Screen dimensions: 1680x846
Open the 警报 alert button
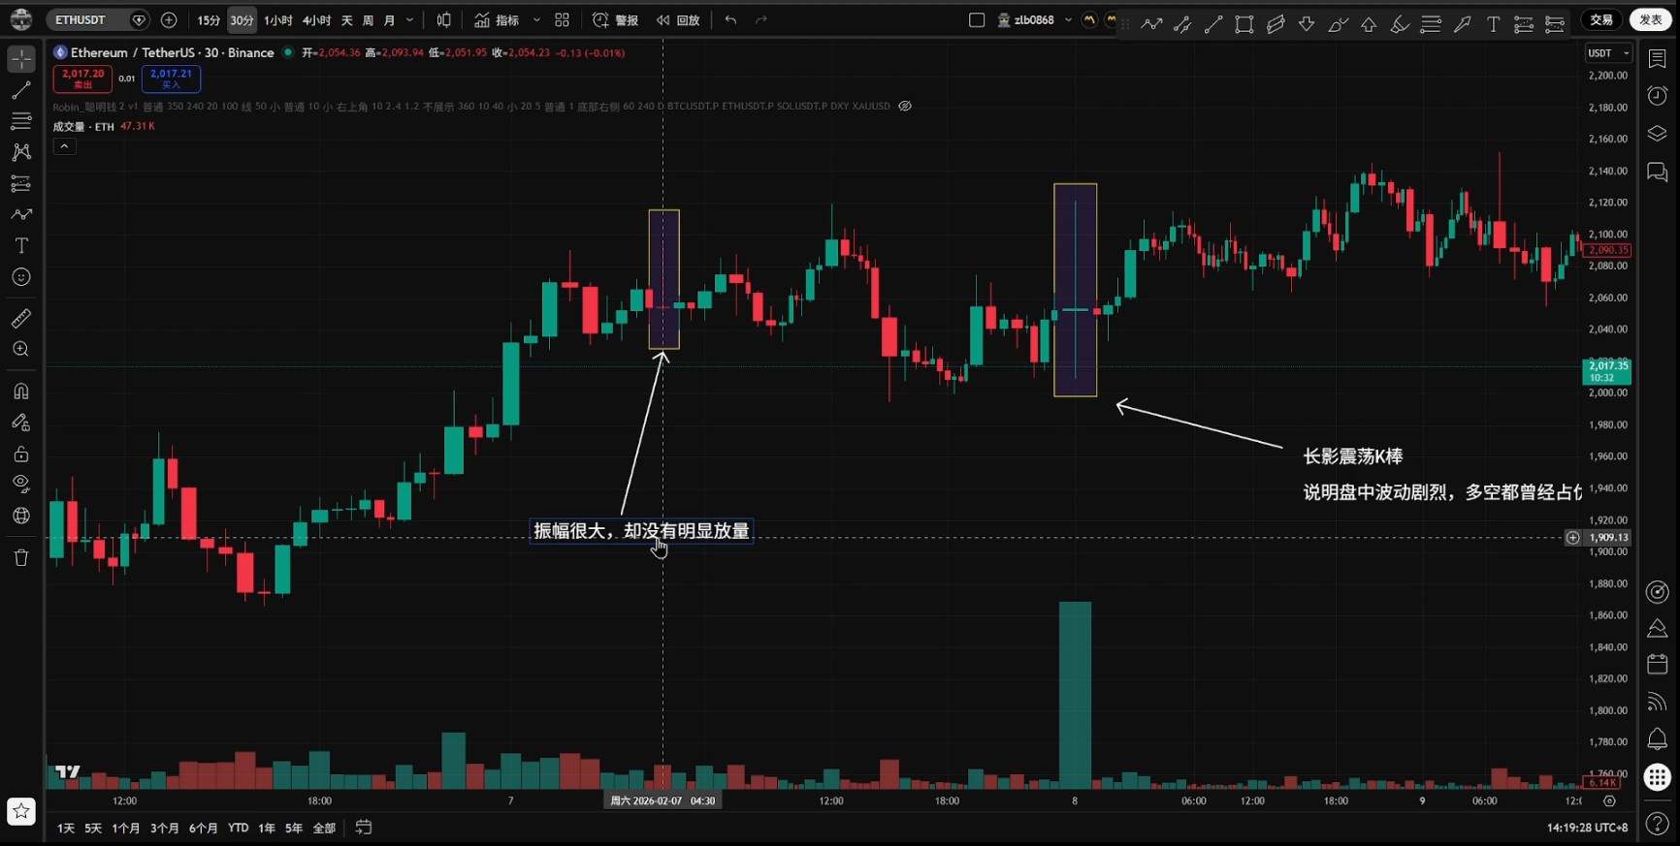616,20
